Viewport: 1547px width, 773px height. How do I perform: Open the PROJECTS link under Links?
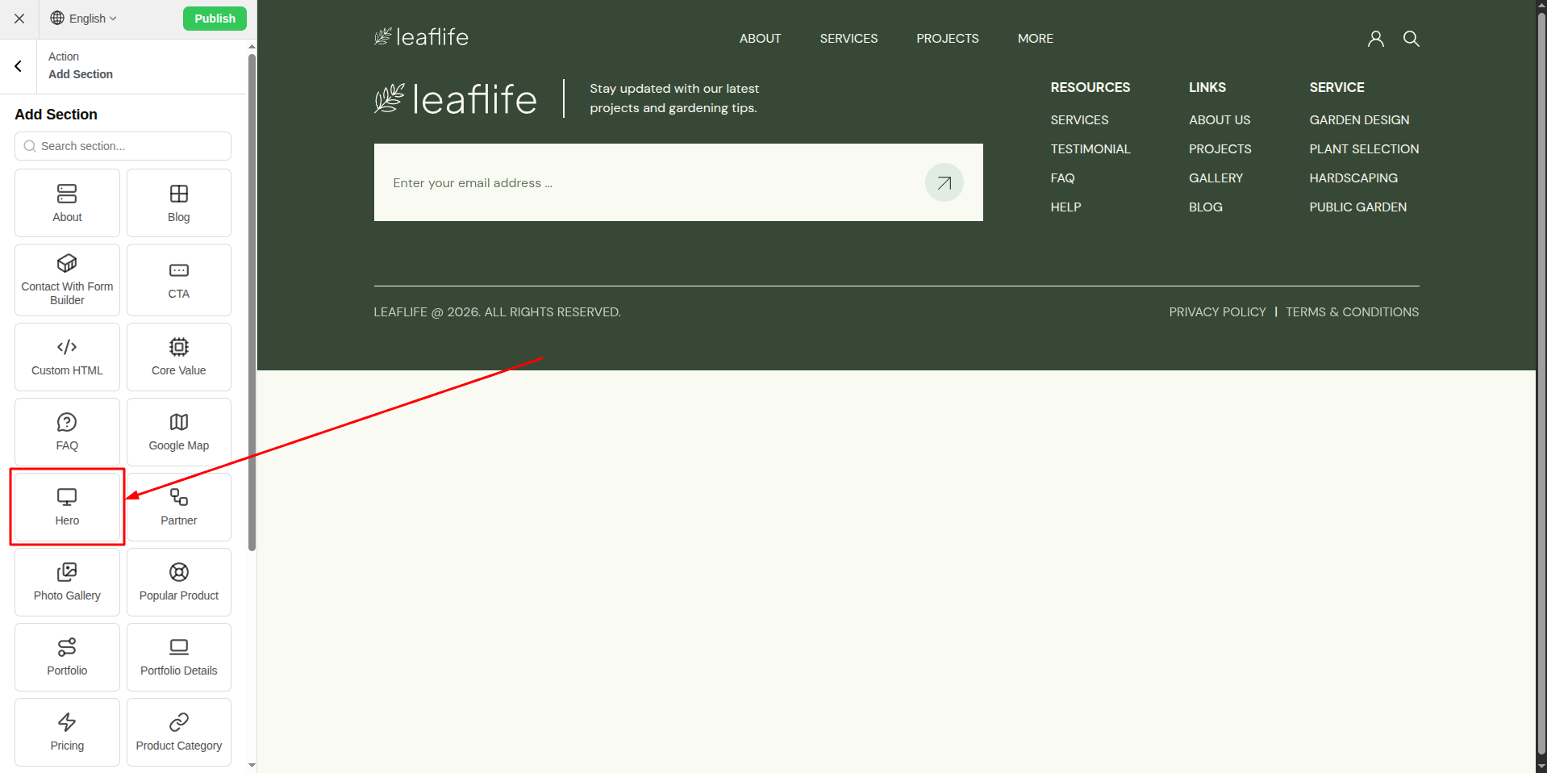1220,149
